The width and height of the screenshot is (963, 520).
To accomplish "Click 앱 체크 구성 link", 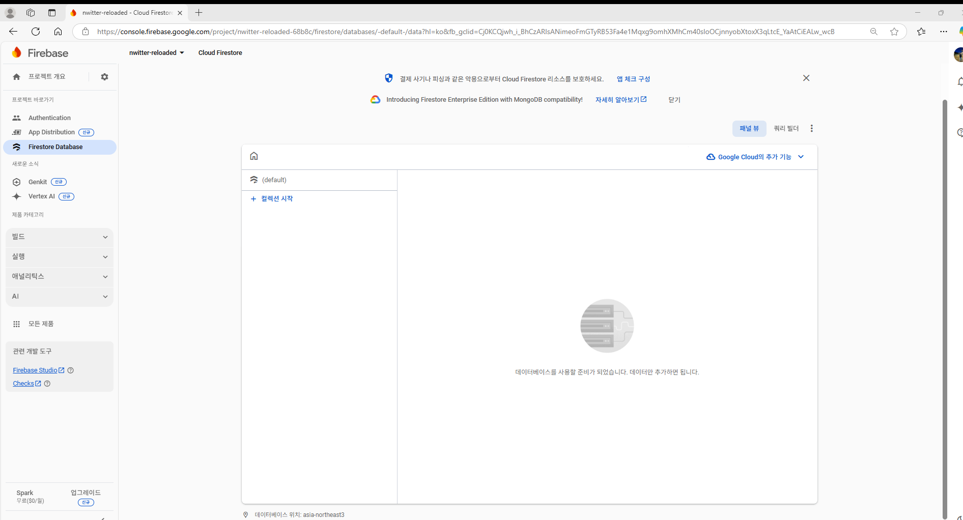I will 633,79.
